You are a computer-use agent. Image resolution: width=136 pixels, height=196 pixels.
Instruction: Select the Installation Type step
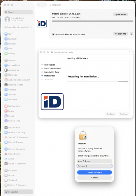coord(52,72)
